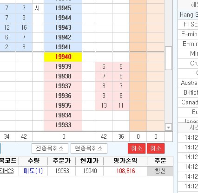Click the 주문가 column header
The height and width of the screenshot is (193, 198).
coord(62,161)
